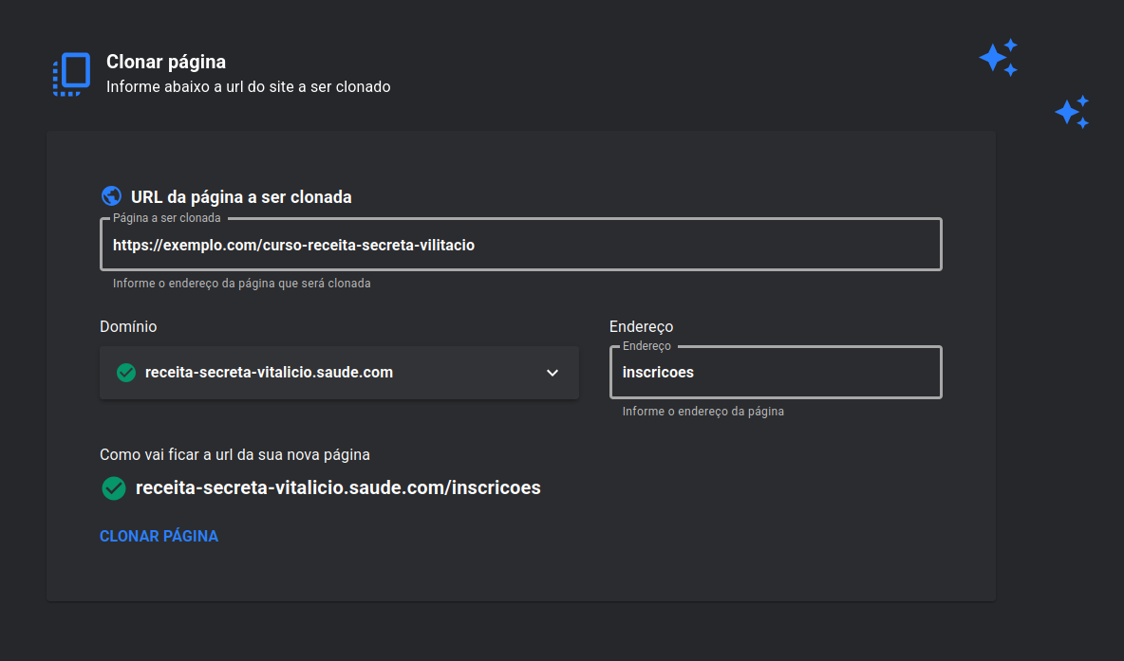The height and width of the screenshot is (661, 1124).
Task: Click the clone page icon in header
Action: pos(72,74)
